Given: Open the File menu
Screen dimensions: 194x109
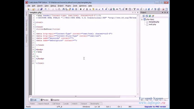Looking at the screenshot, I should [x=29, y=6].
